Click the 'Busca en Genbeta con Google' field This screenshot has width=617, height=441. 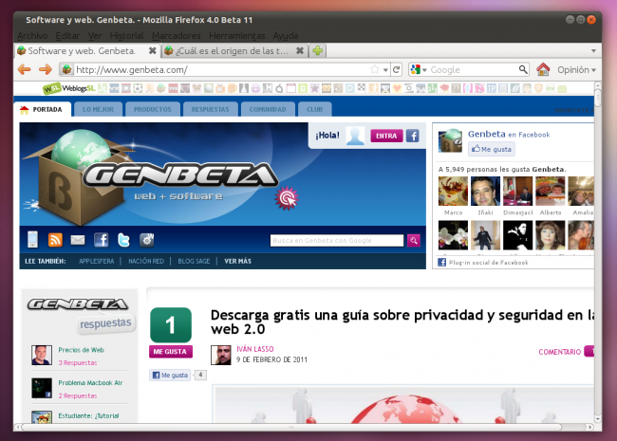click(337, 240)
